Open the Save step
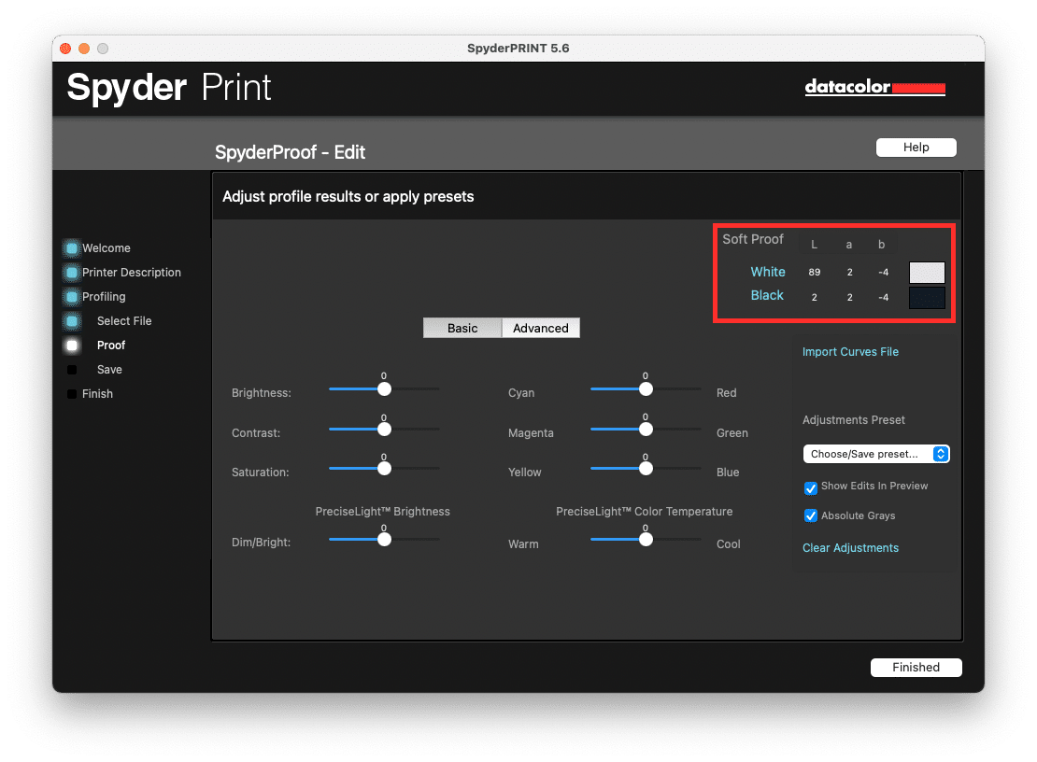 pyautogui.click(x=71, y=369)
